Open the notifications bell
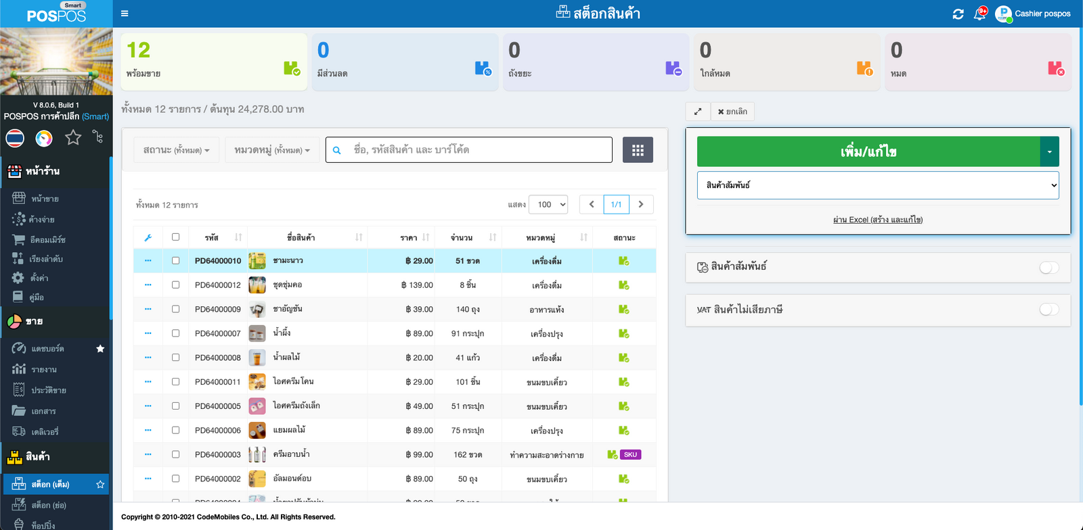The width and height of the screenshot is (1083, 530). pos(979,14)
